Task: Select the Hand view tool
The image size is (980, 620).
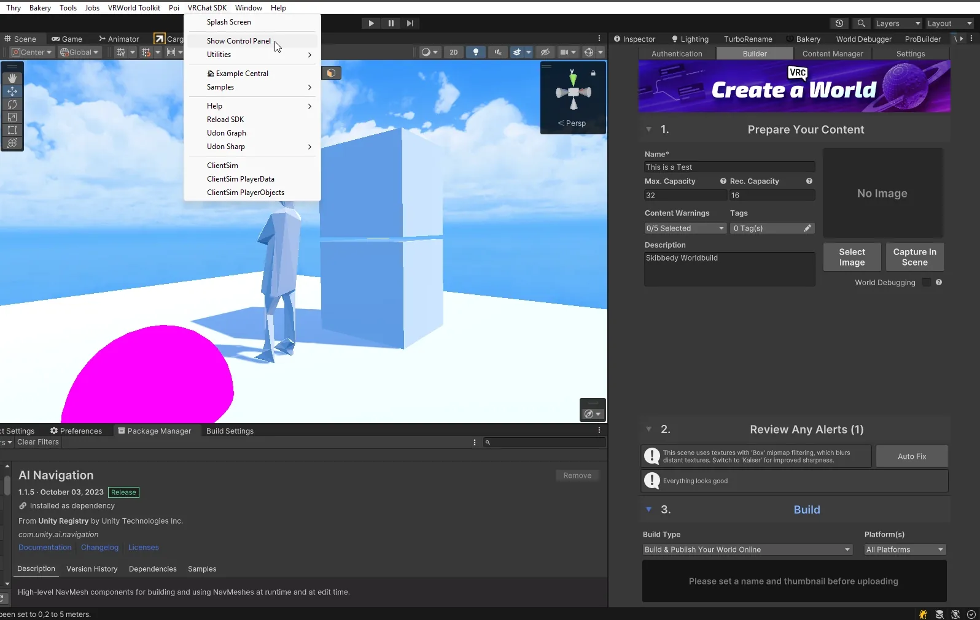Action: (12, 78)
